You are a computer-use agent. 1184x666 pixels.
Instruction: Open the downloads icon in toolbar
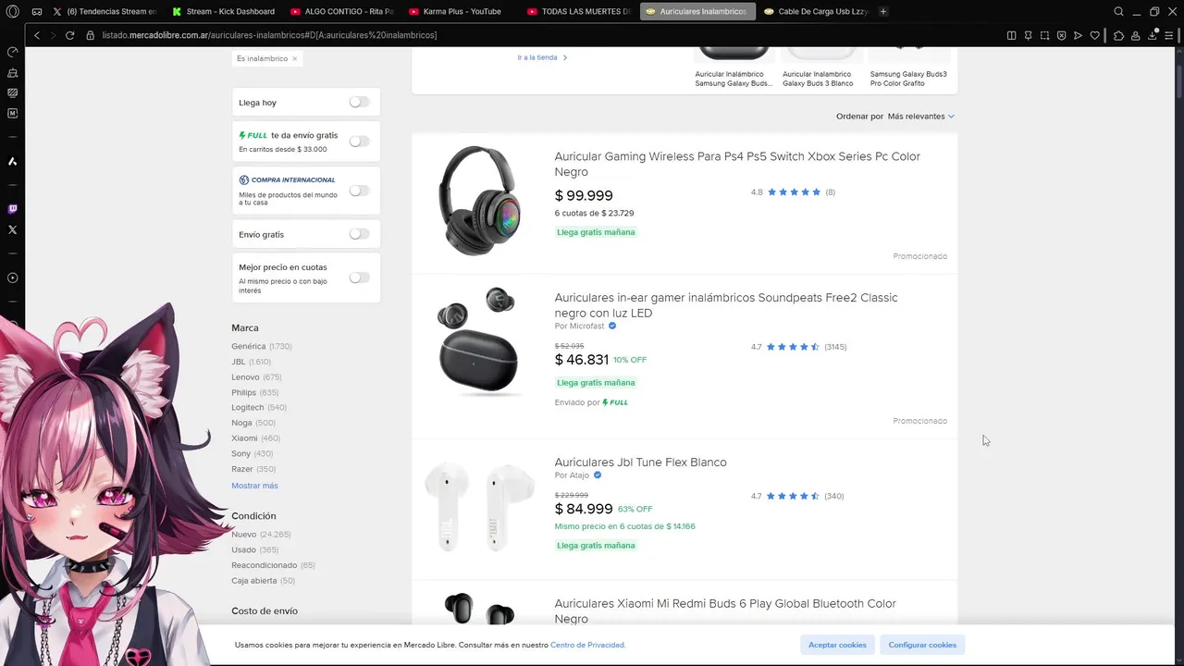[x=1153, y=35]
